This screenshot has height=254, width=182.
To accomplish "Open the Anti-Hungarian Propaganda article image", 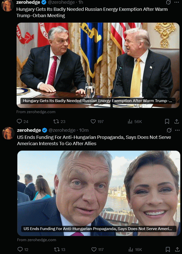I will [x=99, y=193].
